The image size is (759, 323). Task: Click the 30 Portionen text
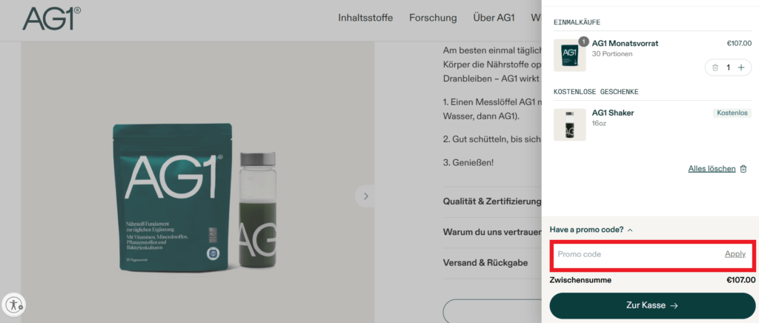[x=611, y=54]
